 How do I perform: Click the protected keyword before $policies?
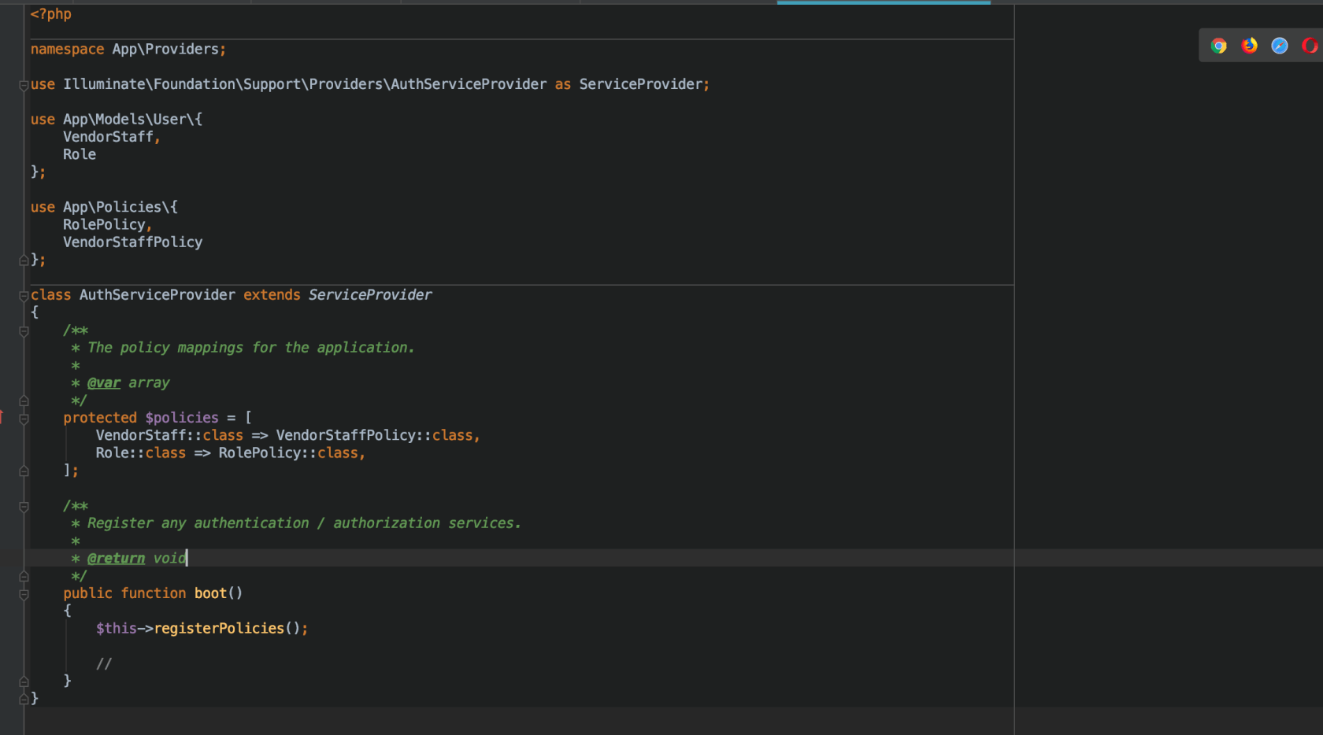point(100,418)
